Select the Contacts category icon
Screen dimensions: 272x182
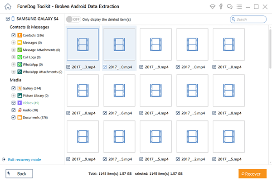(19, 35)
